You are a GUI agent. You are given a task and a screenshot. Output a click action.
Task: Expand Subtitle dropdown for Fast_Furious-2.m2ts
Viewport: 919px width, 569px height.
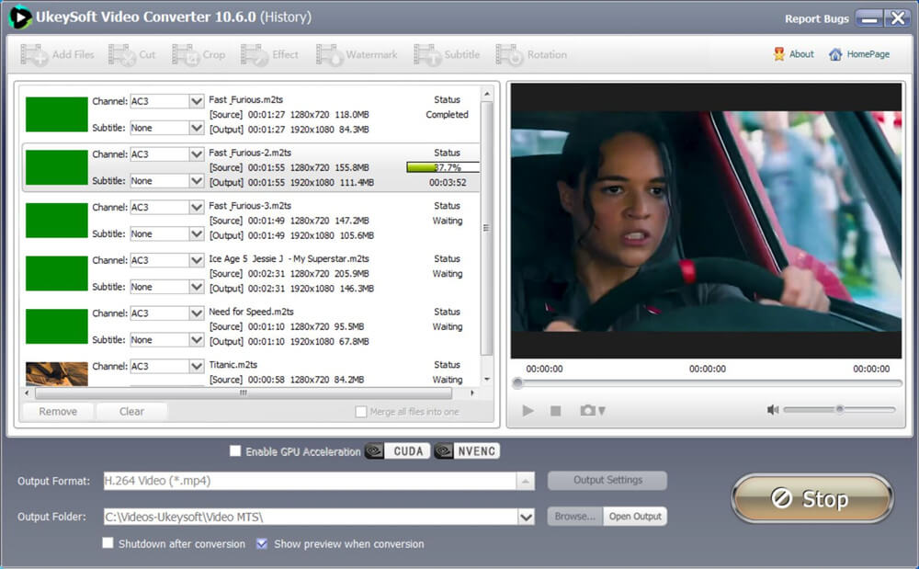click(x=197, y=180)
